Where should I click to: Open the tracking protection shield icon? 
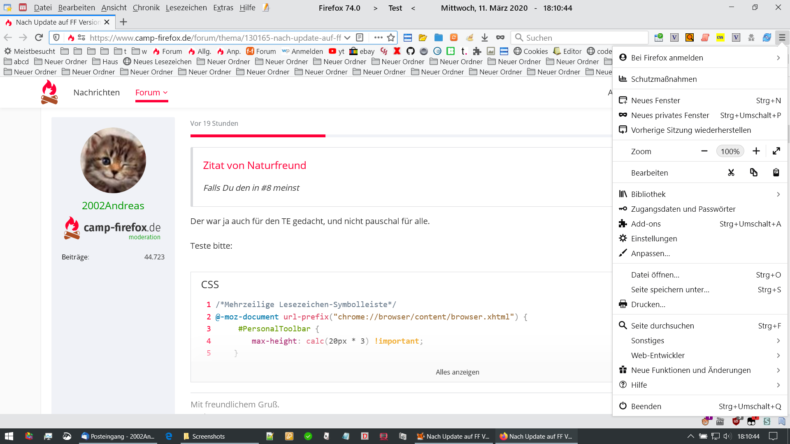57,38
